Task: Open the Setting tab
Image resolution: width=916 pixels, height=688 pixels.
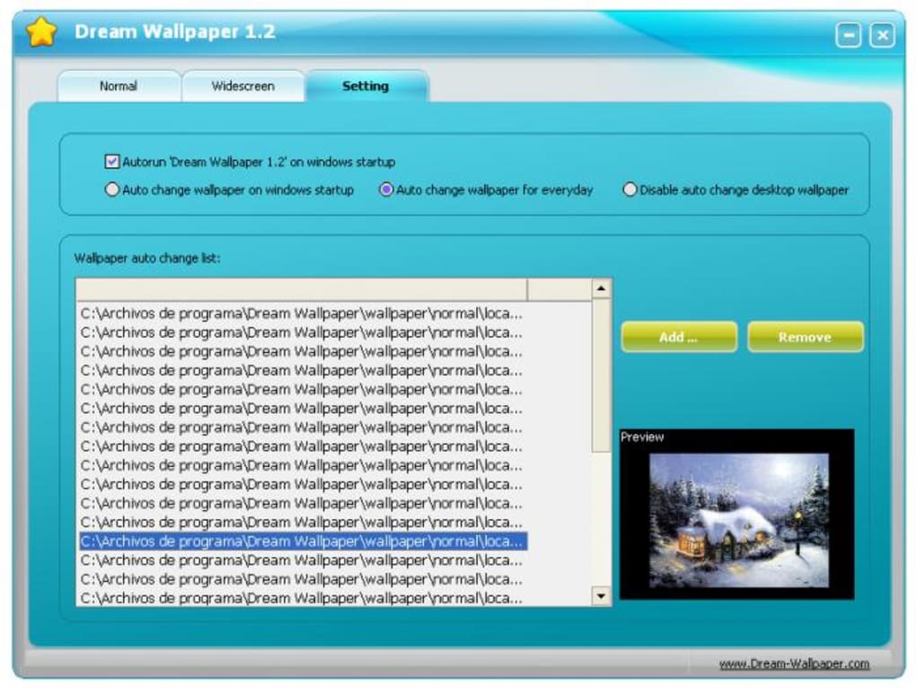Action: [x=365, y=86]
